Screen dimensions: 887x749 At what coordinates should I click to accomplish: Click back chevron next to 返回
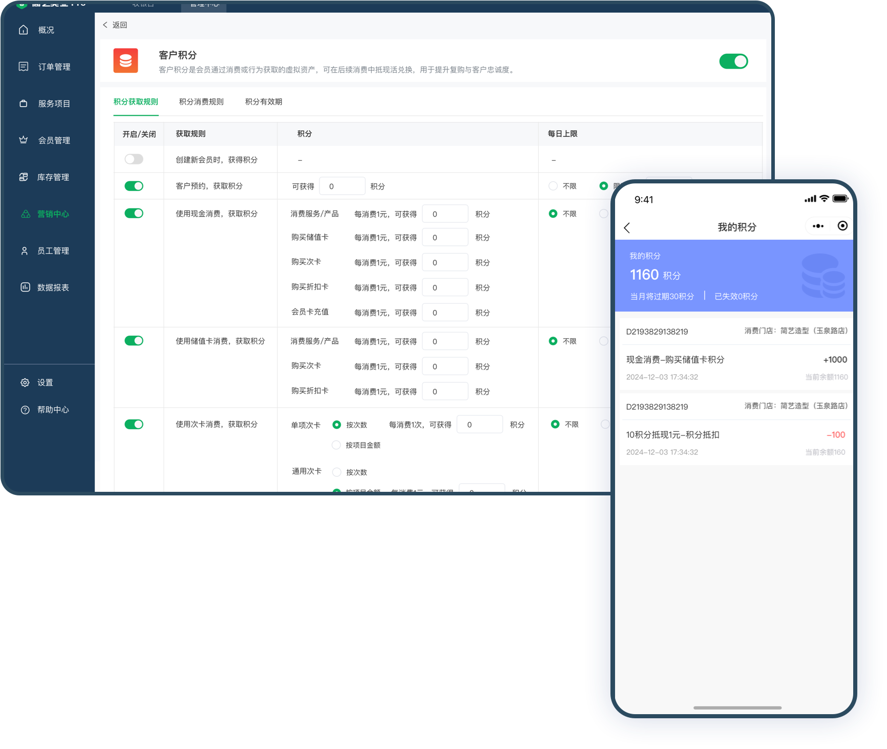pos(105,25)
